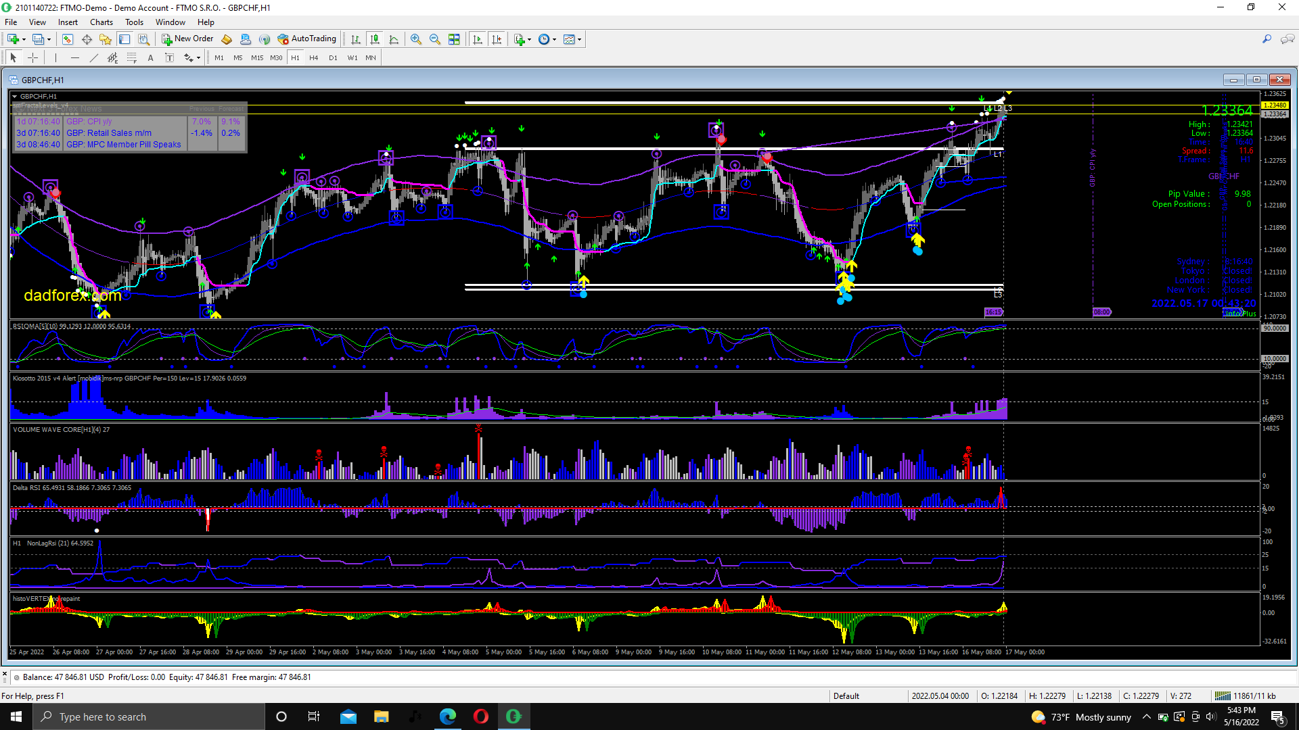
Task: Click the Zoom Out magnifier icon
Action: pos(435,39)
